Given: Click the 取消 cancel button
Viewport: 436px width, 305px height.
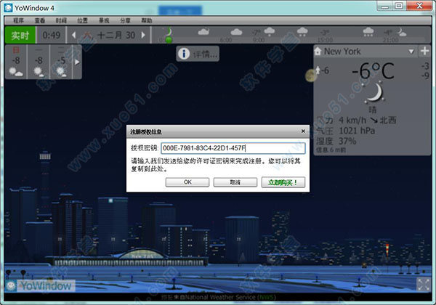Looking at the screenshot, I should [x=235, y=182].
